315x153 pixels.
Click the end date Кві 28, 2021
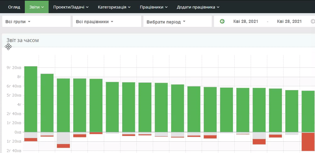point(289,22)
